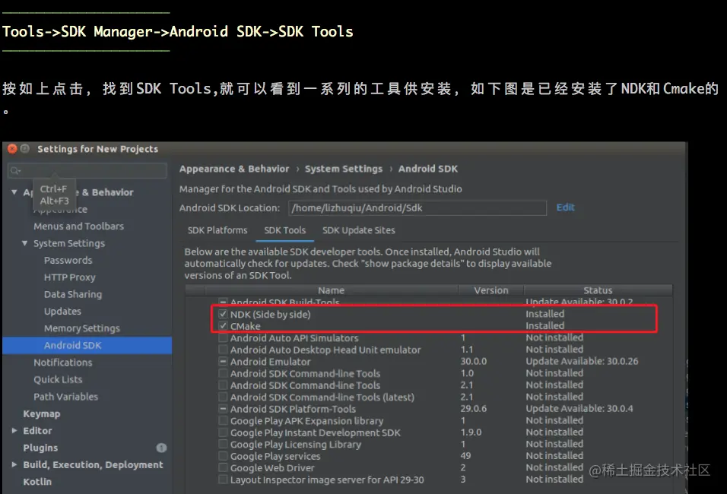This screenshot has height=494, width=727.
Task: Click Appearance & Behavior in the breadcrumb
Action: (x=234, y=169)
